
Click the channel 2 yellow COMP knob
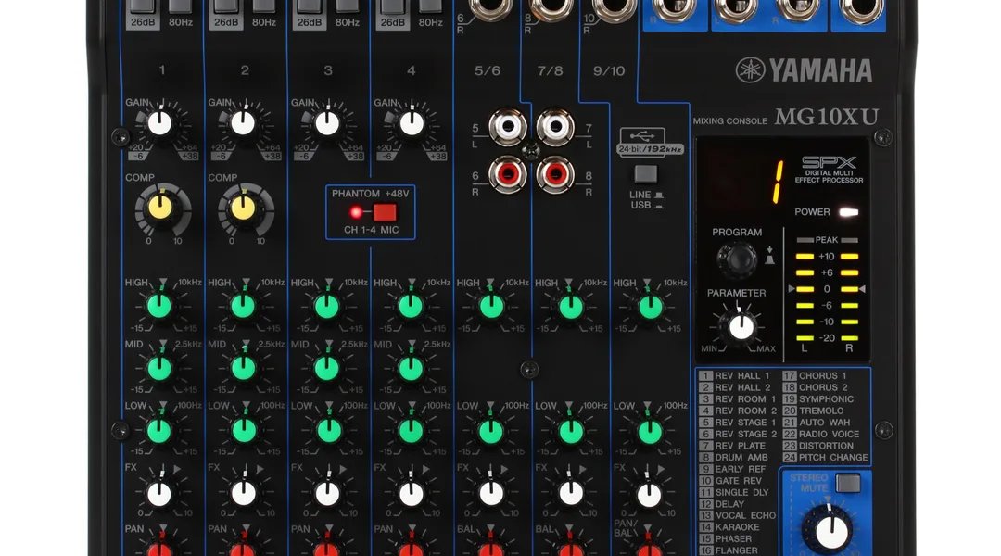point(244,208)
